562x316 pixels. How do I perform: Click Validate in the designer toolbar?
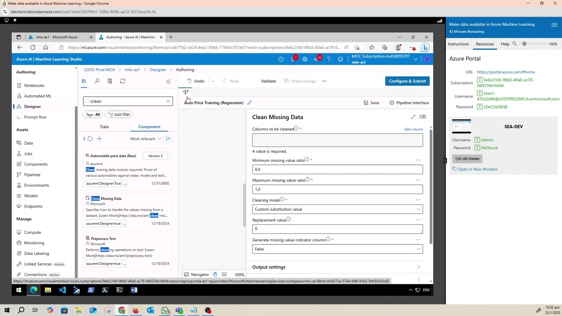tap(268, 81)
